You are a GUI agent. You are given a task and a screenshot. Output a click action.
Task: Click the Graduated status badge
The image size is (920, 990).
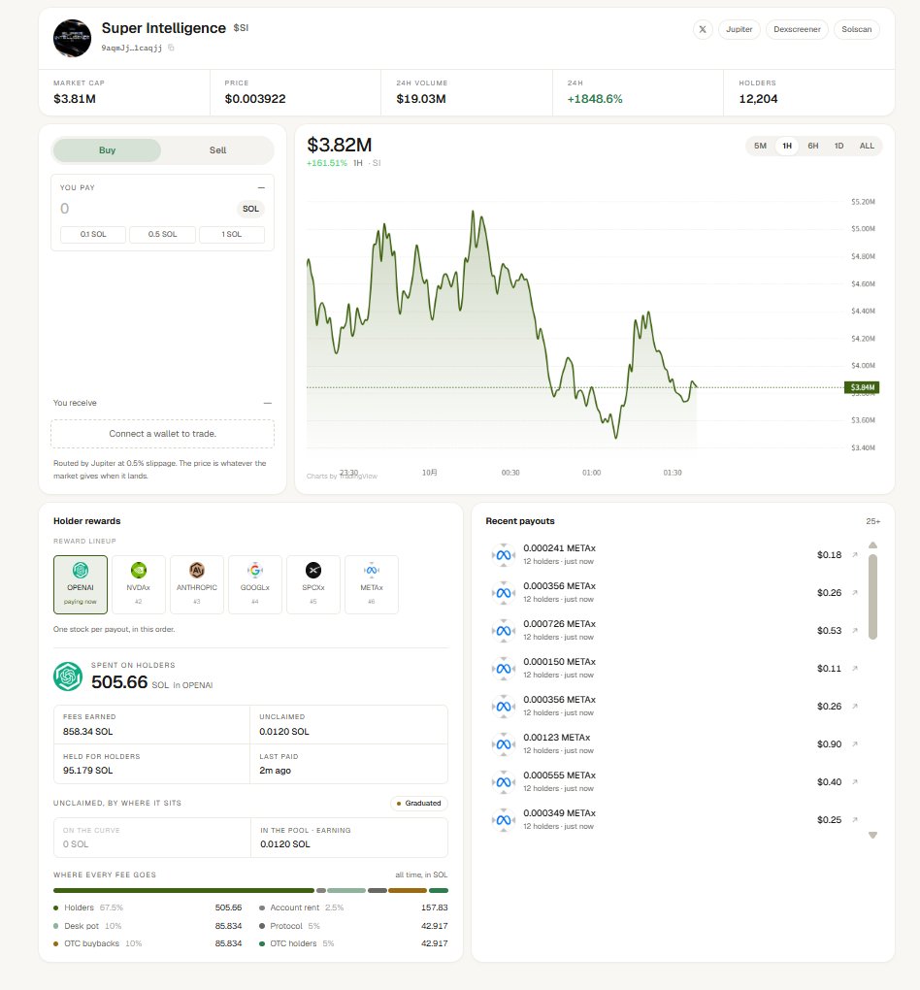[x=419, y=803]
